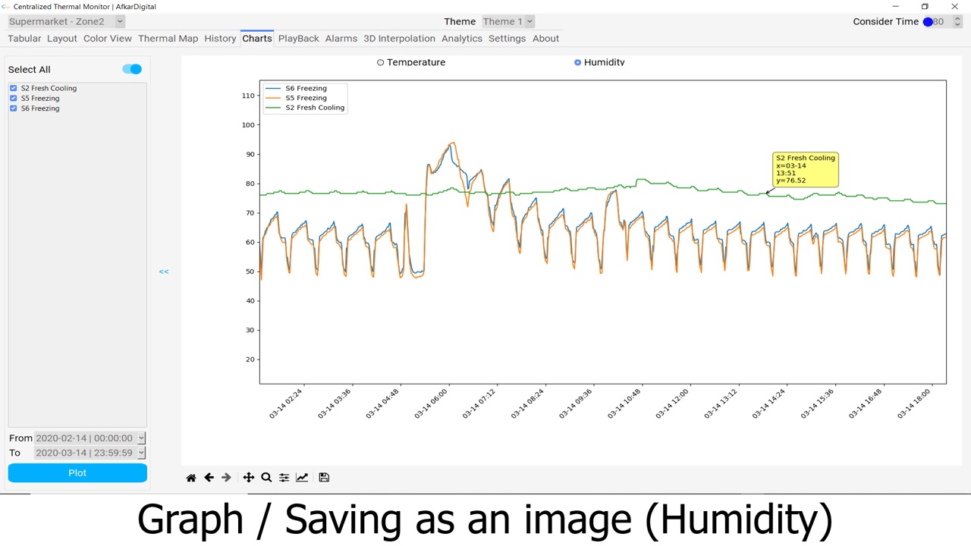Viewport: 971px width, 546px height.
Task: Switch to the Thermal Map tab
Action: (168, 38)
